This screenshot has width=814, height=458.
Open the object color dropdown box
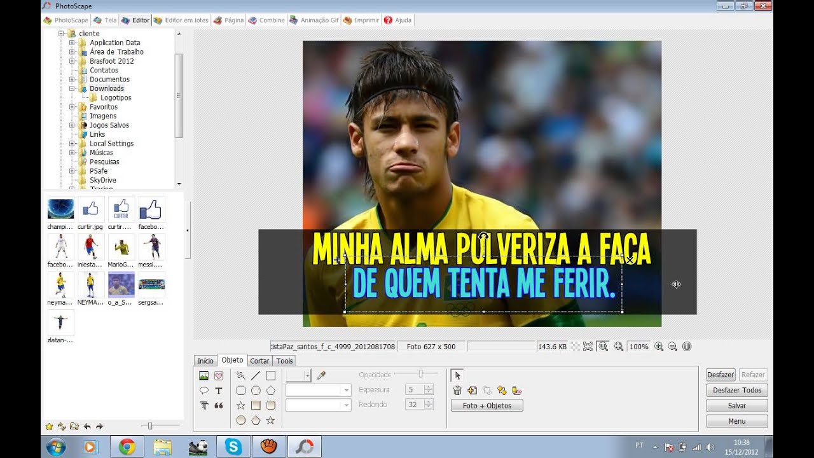(298, 375)
